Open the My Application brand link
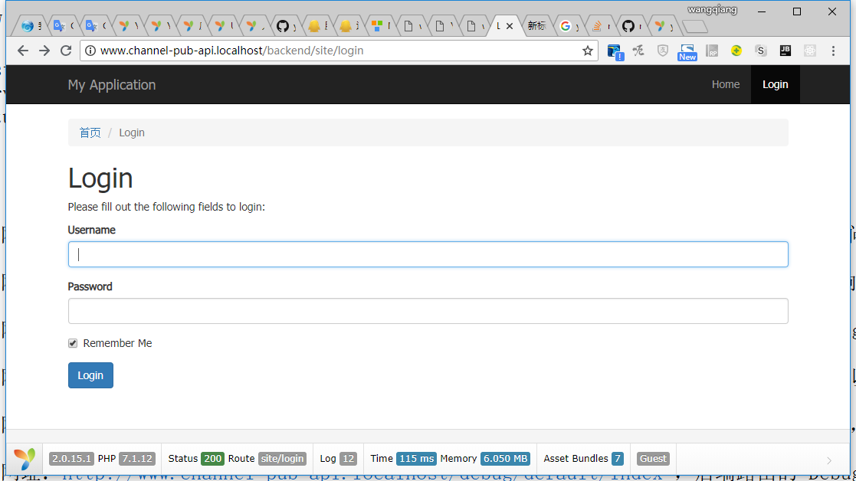The height and width of the screenshot is (481, 856). click(112, 84)
